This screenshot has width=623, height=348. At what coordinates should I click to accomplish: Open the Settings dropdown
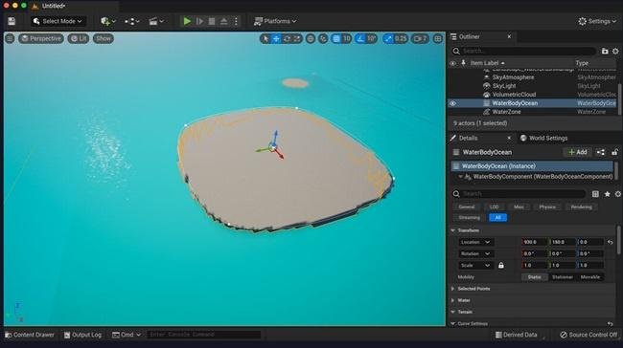(x=597, y=21)
